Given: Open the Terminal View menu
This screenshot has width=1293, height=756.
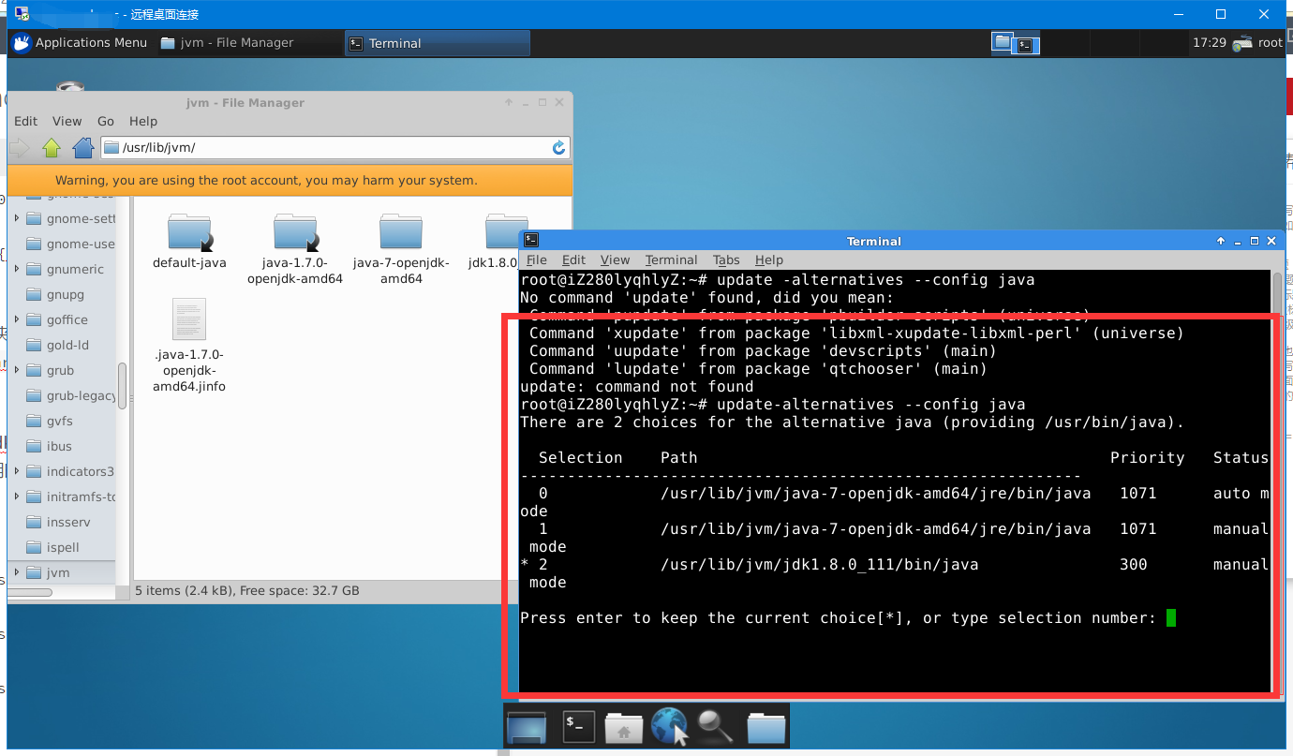Looking at the screenshot, I should [x=615, y=259].
